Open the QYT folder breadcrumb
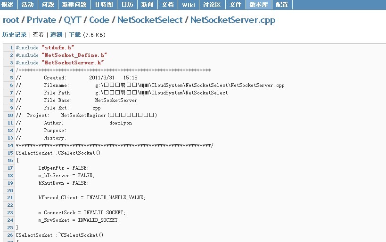This screenshot has width=386, height=242. point(73,20)
